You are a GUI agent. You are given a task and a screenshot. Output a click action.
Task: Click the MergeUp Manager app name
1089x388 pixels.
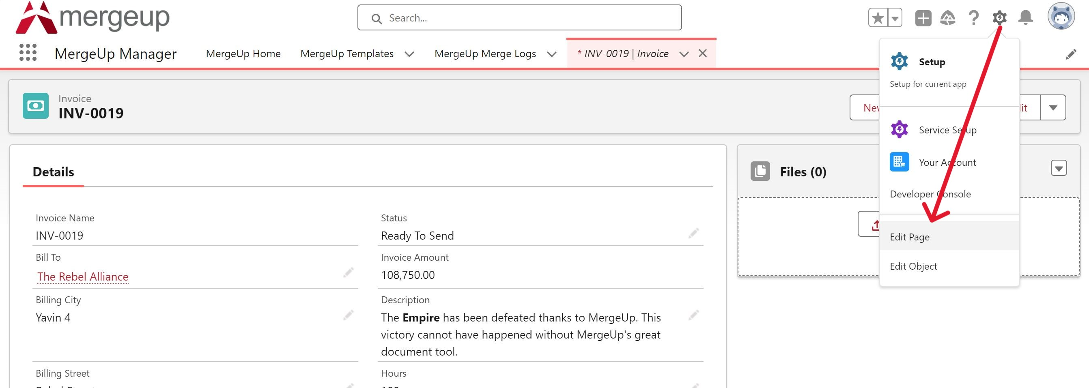pyautogui.click(x=115, y=54)
